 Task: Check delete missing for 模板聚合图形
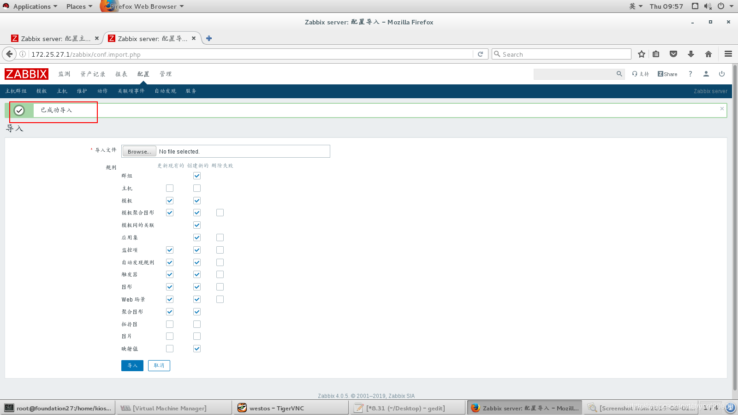click(220, 213)
